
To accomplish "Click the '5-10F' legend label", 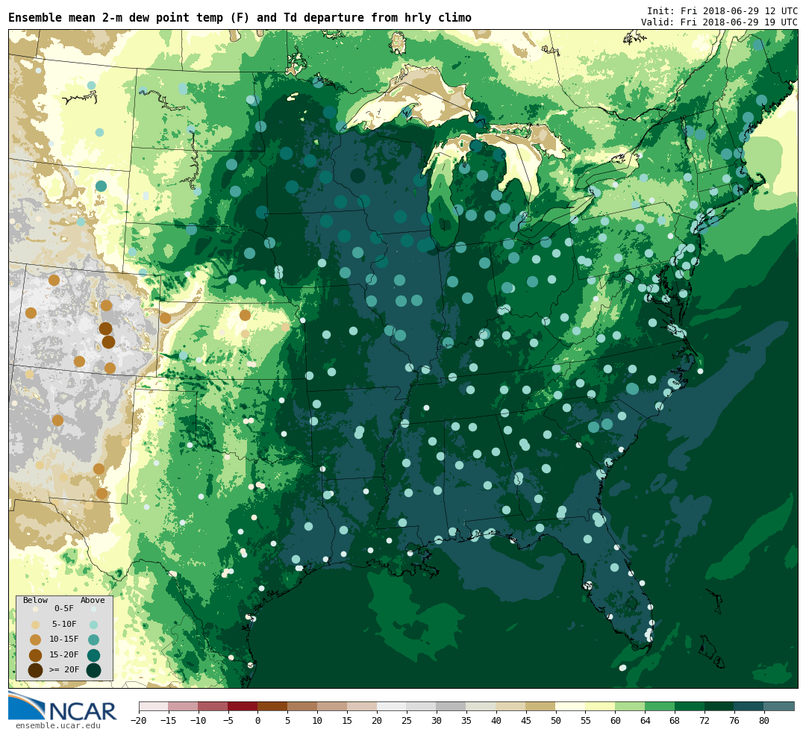I will coord(64,624).
